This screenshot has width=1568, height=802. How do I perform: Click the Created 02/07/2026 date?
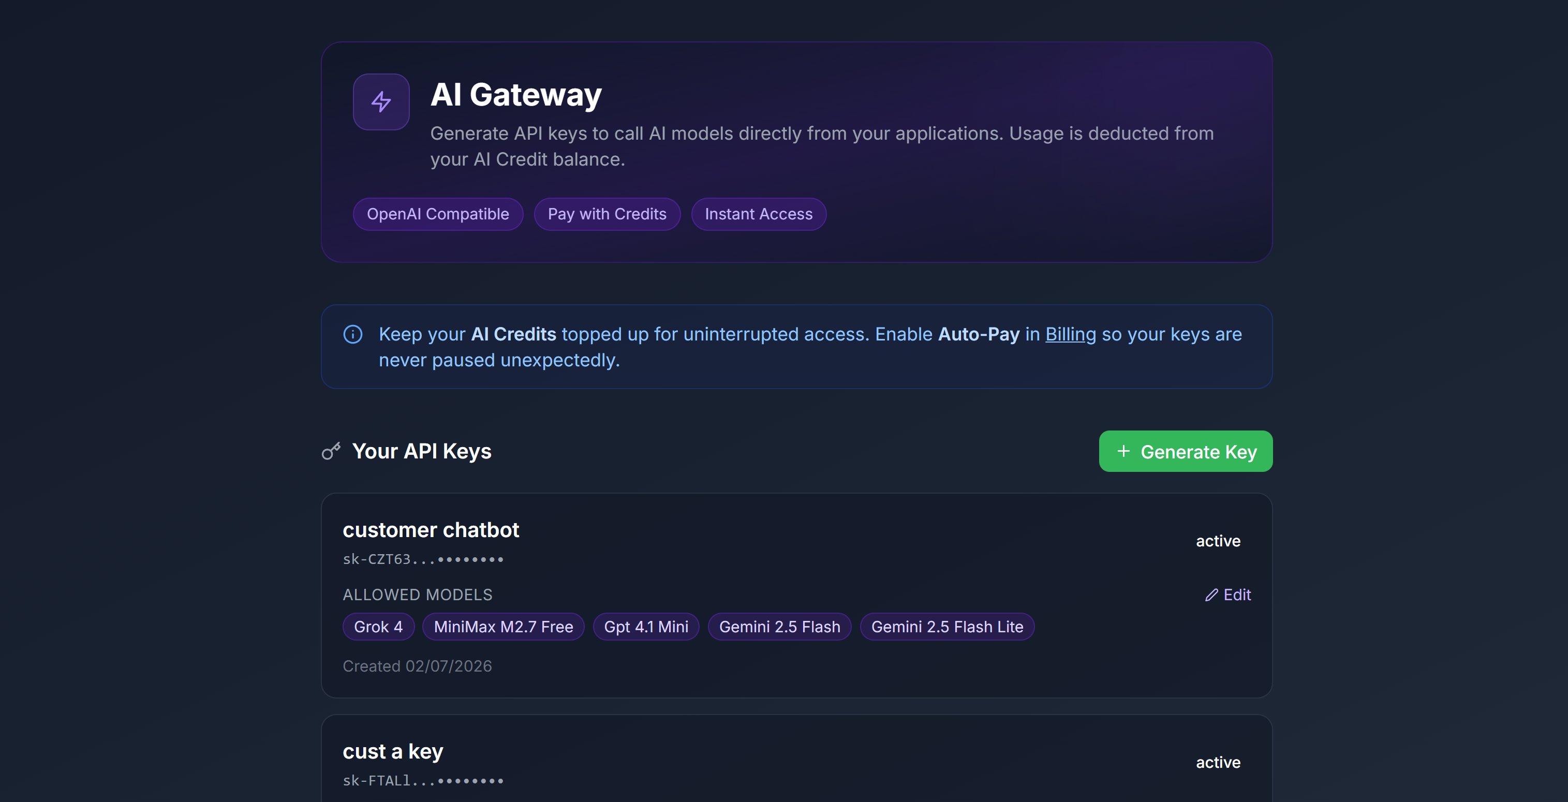417,666
